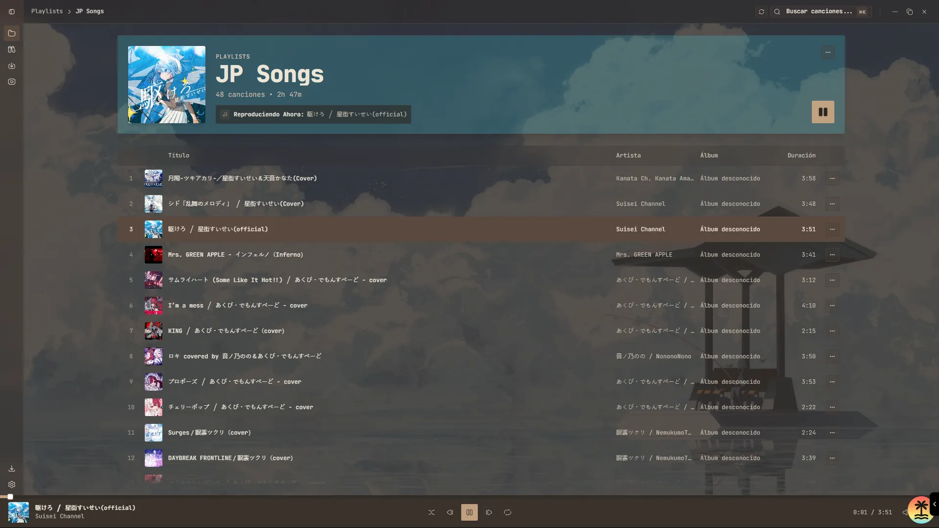Click the チェリーポップ track thumbnail
The width and height of the screenshot is (939, 528).
coord(154,407)
